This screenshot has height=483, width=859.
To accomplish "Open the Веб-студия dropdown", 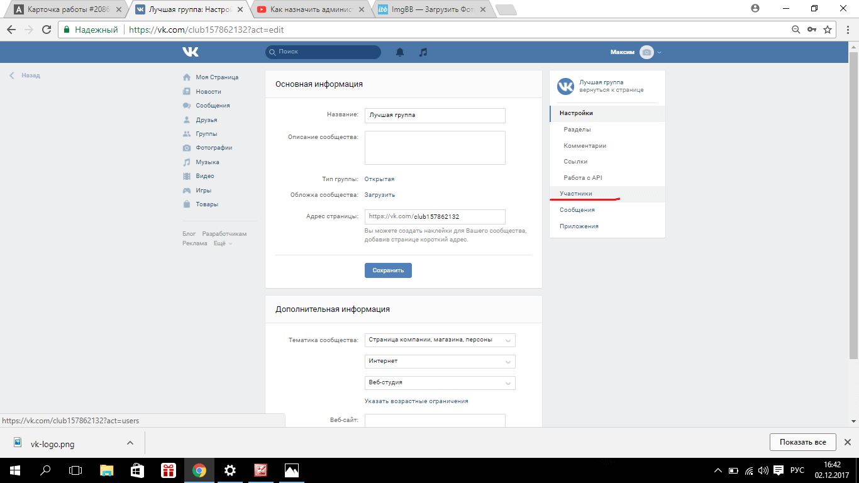I will (x=440, y=382).
